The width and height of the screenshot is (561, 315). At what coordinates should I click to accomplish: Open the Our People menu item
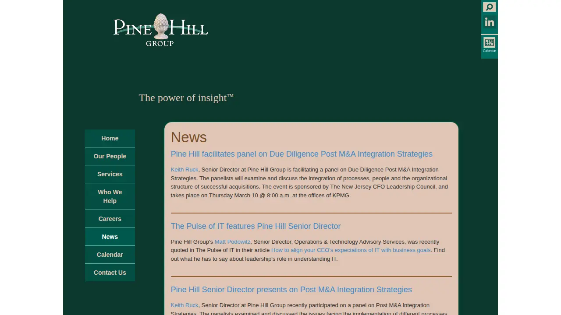click(110, 156)
